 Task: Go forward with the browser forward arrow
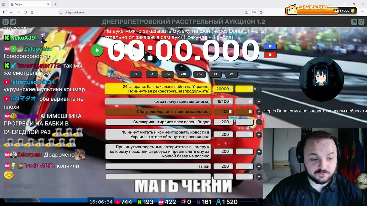(18, 12)
